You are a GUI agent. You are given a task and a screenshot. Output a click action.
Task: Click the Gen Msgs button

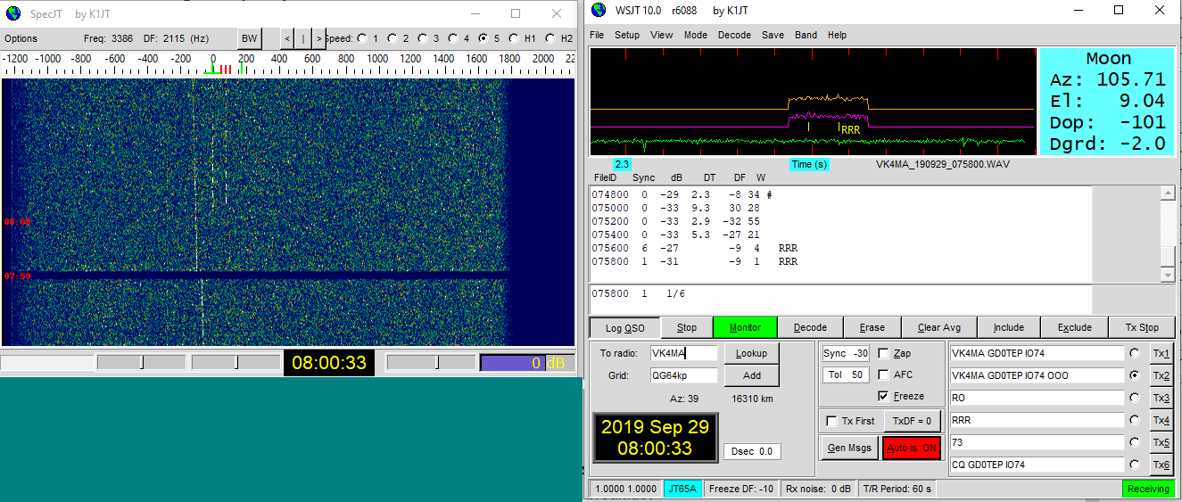coord(847,448)
